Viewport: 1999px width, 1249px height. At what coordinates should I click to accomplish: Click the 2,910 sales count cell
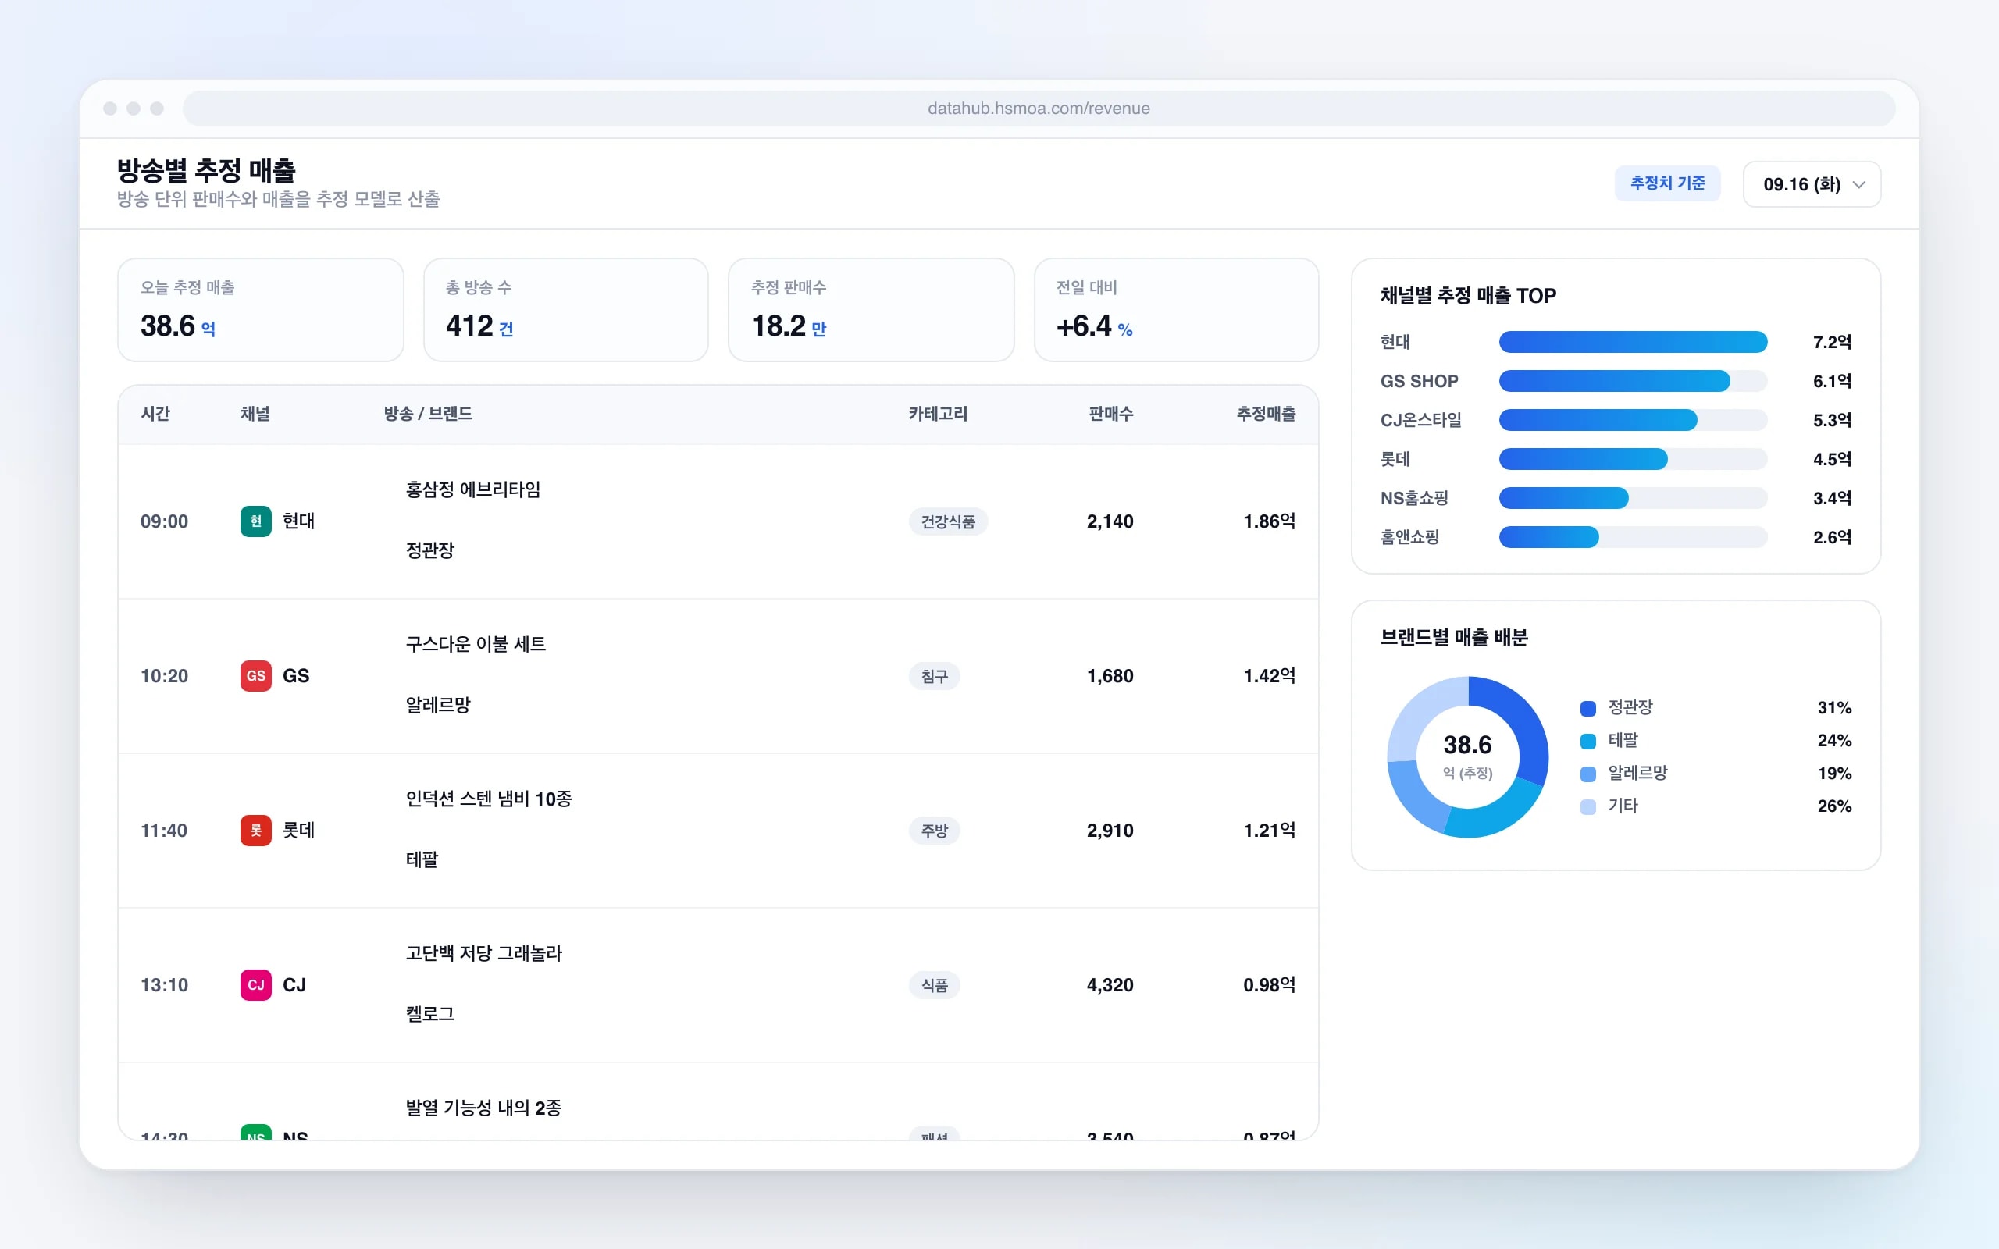(1110, 830)
